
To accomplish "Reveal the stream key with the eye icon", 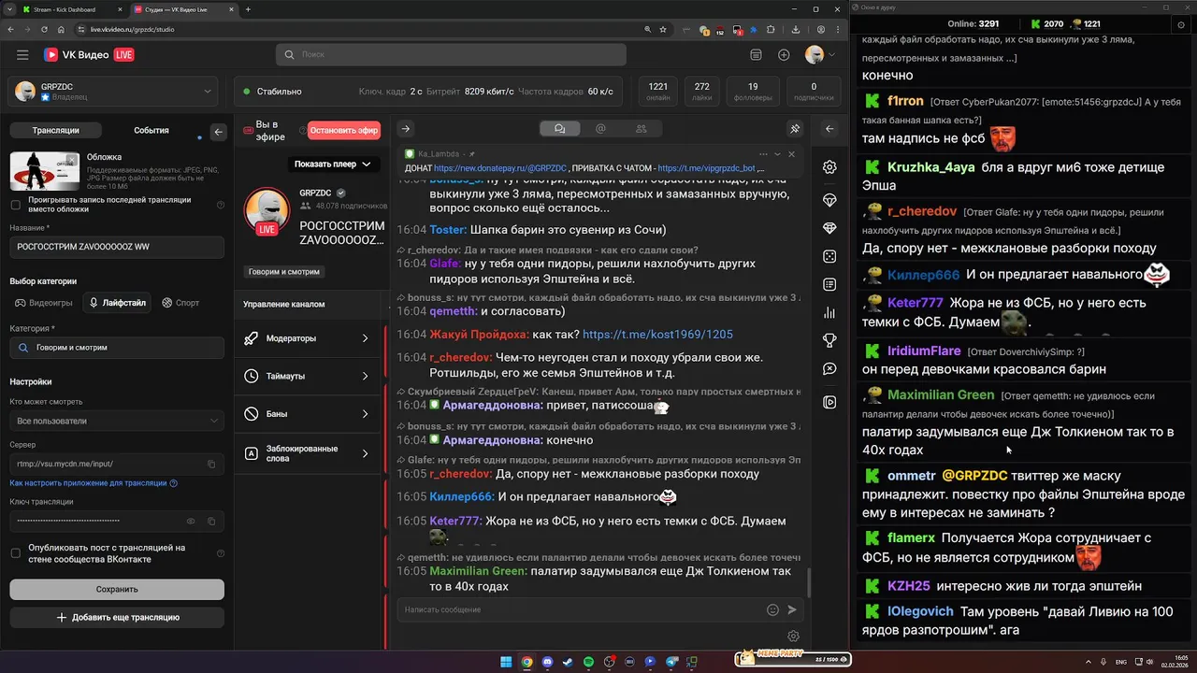I will (x=191, y=521).
